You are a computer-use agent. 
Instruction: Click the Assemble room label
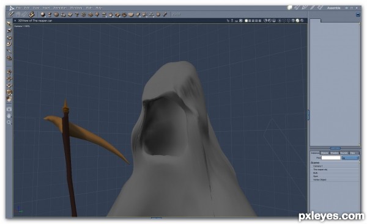coord(333,8)
